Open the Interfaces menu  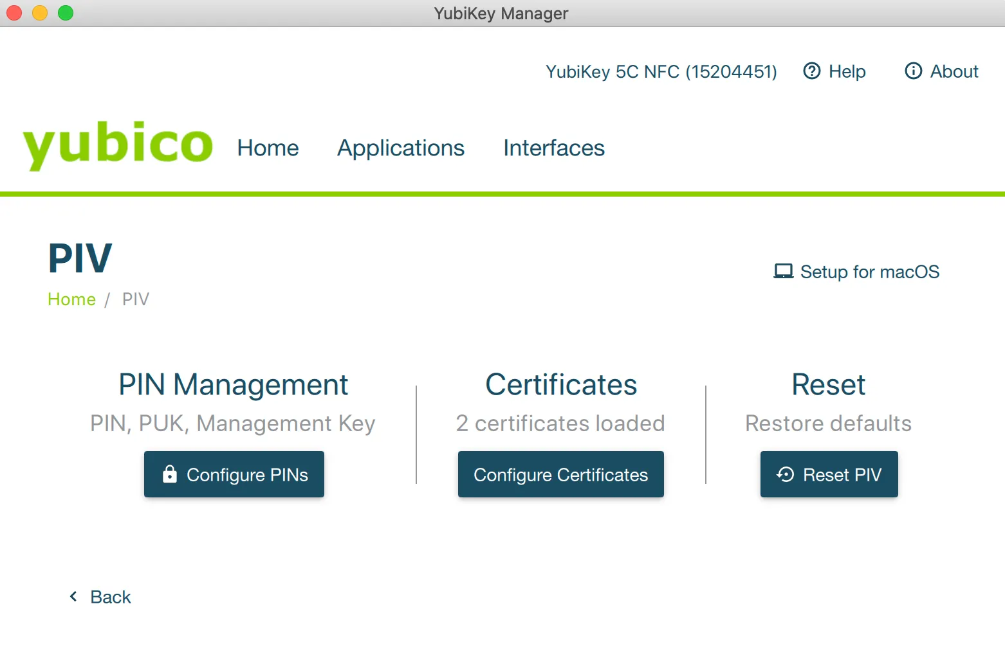[x=553, y=148]
